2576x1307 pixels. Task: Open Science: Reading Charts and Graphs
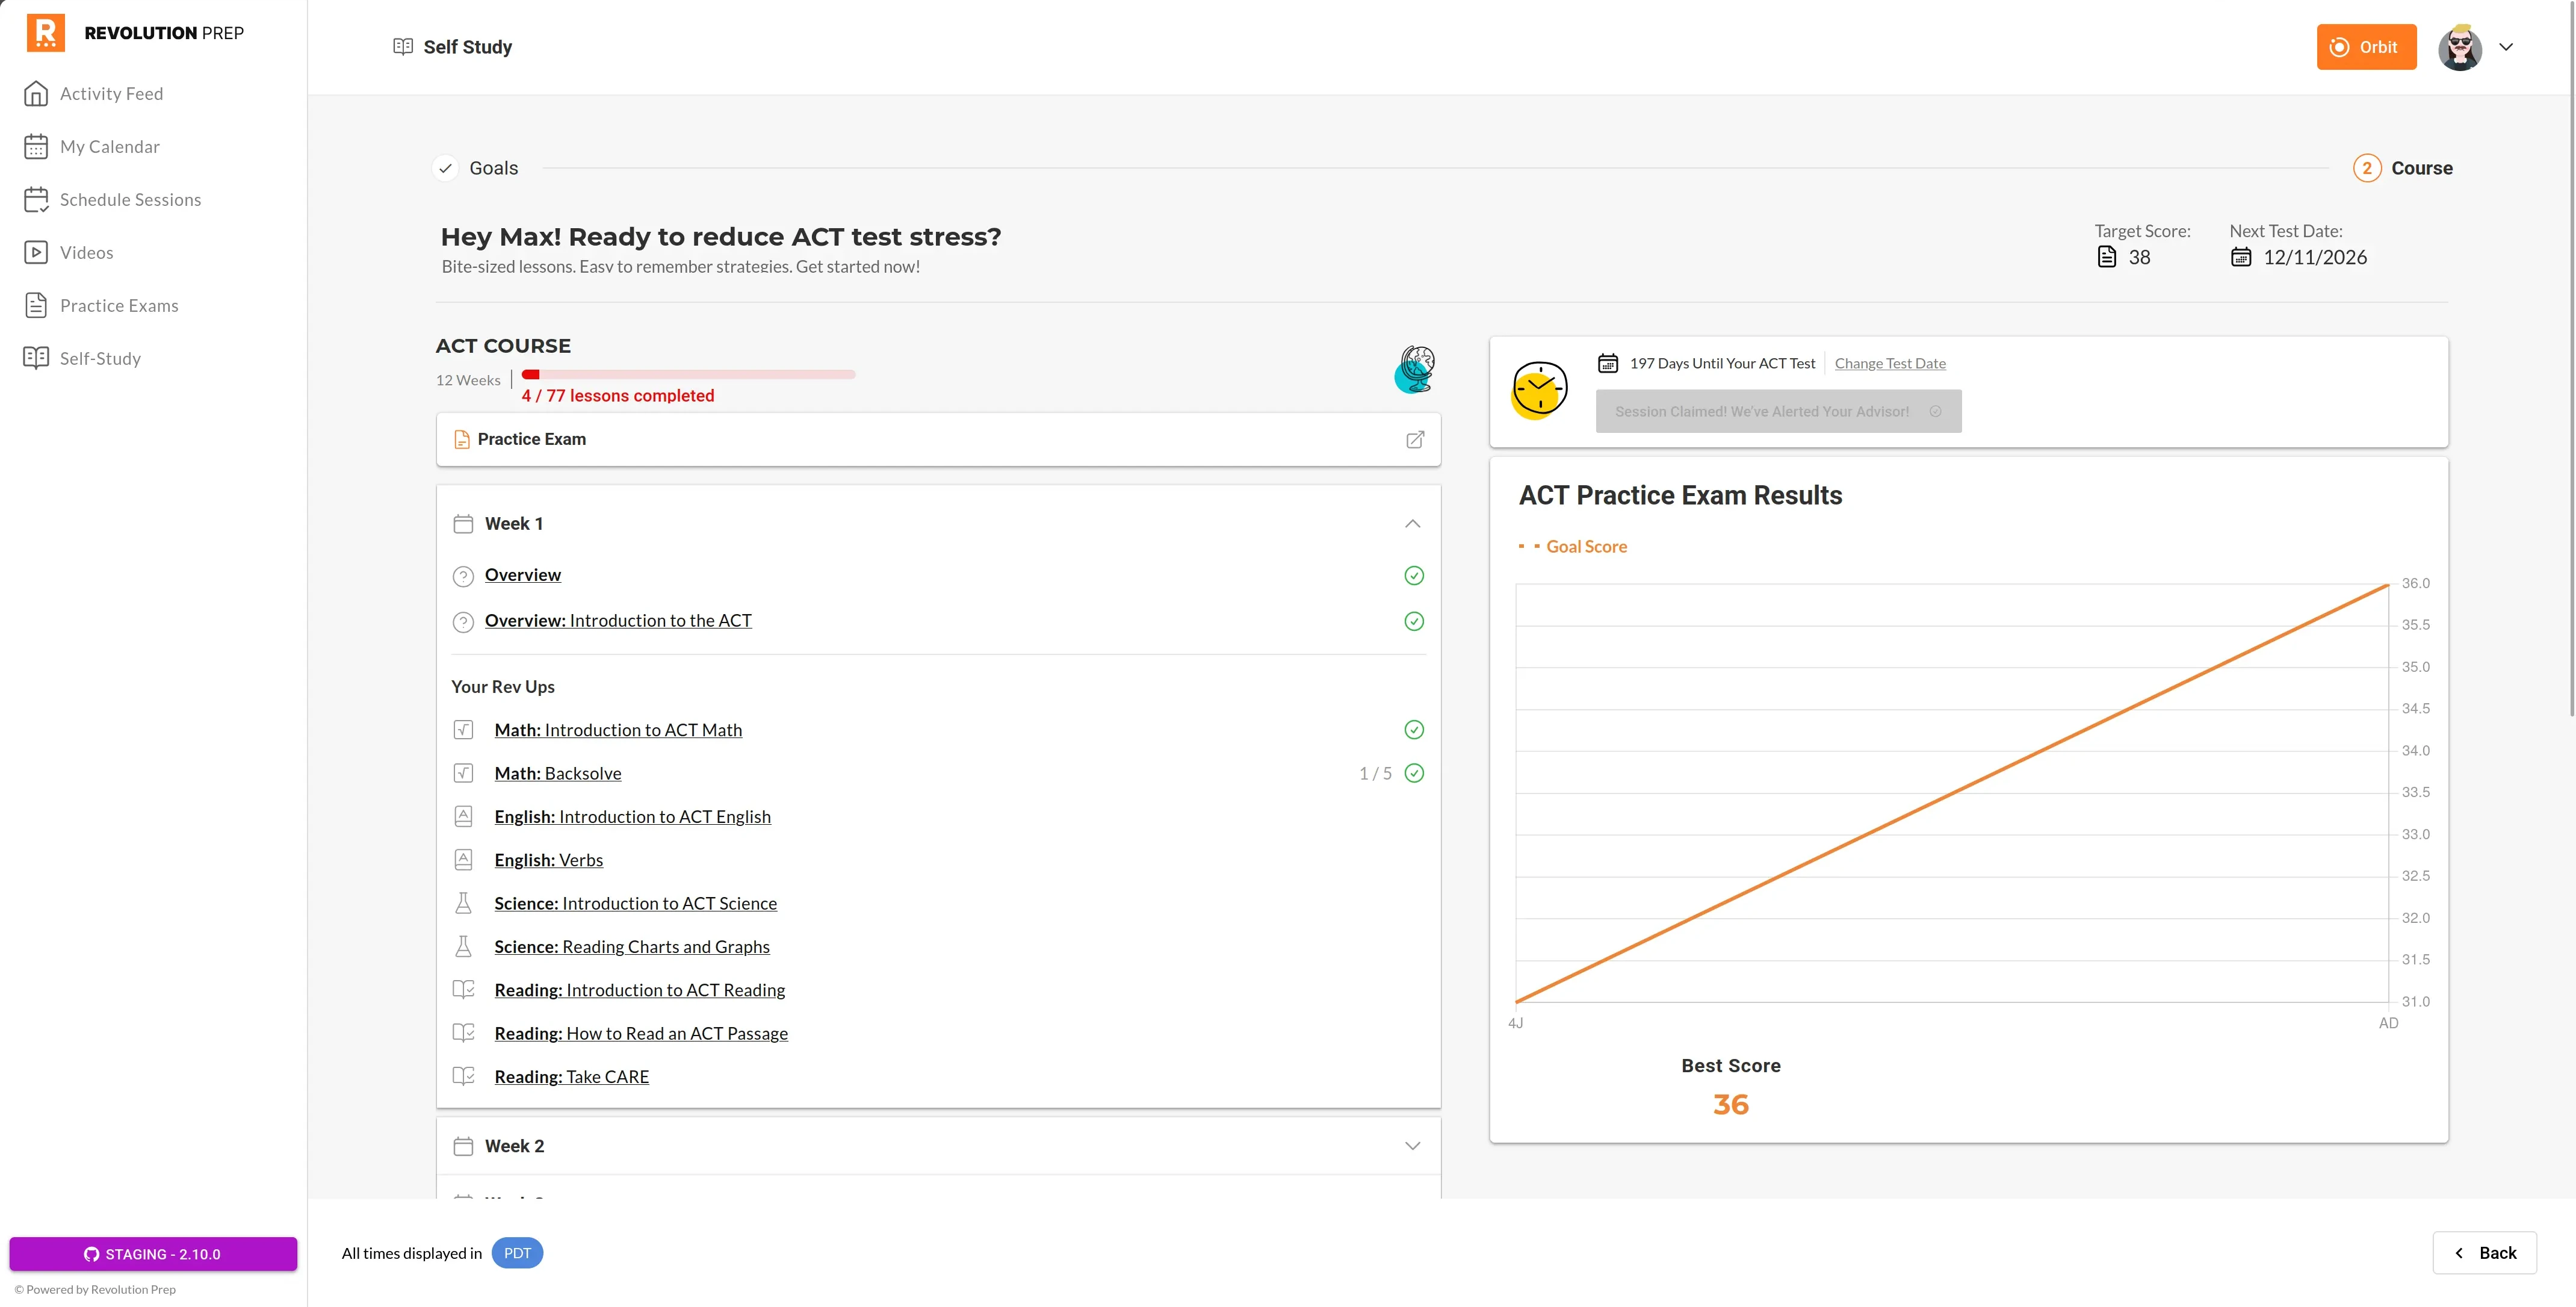pyautogui.click(x=632, y=947)
